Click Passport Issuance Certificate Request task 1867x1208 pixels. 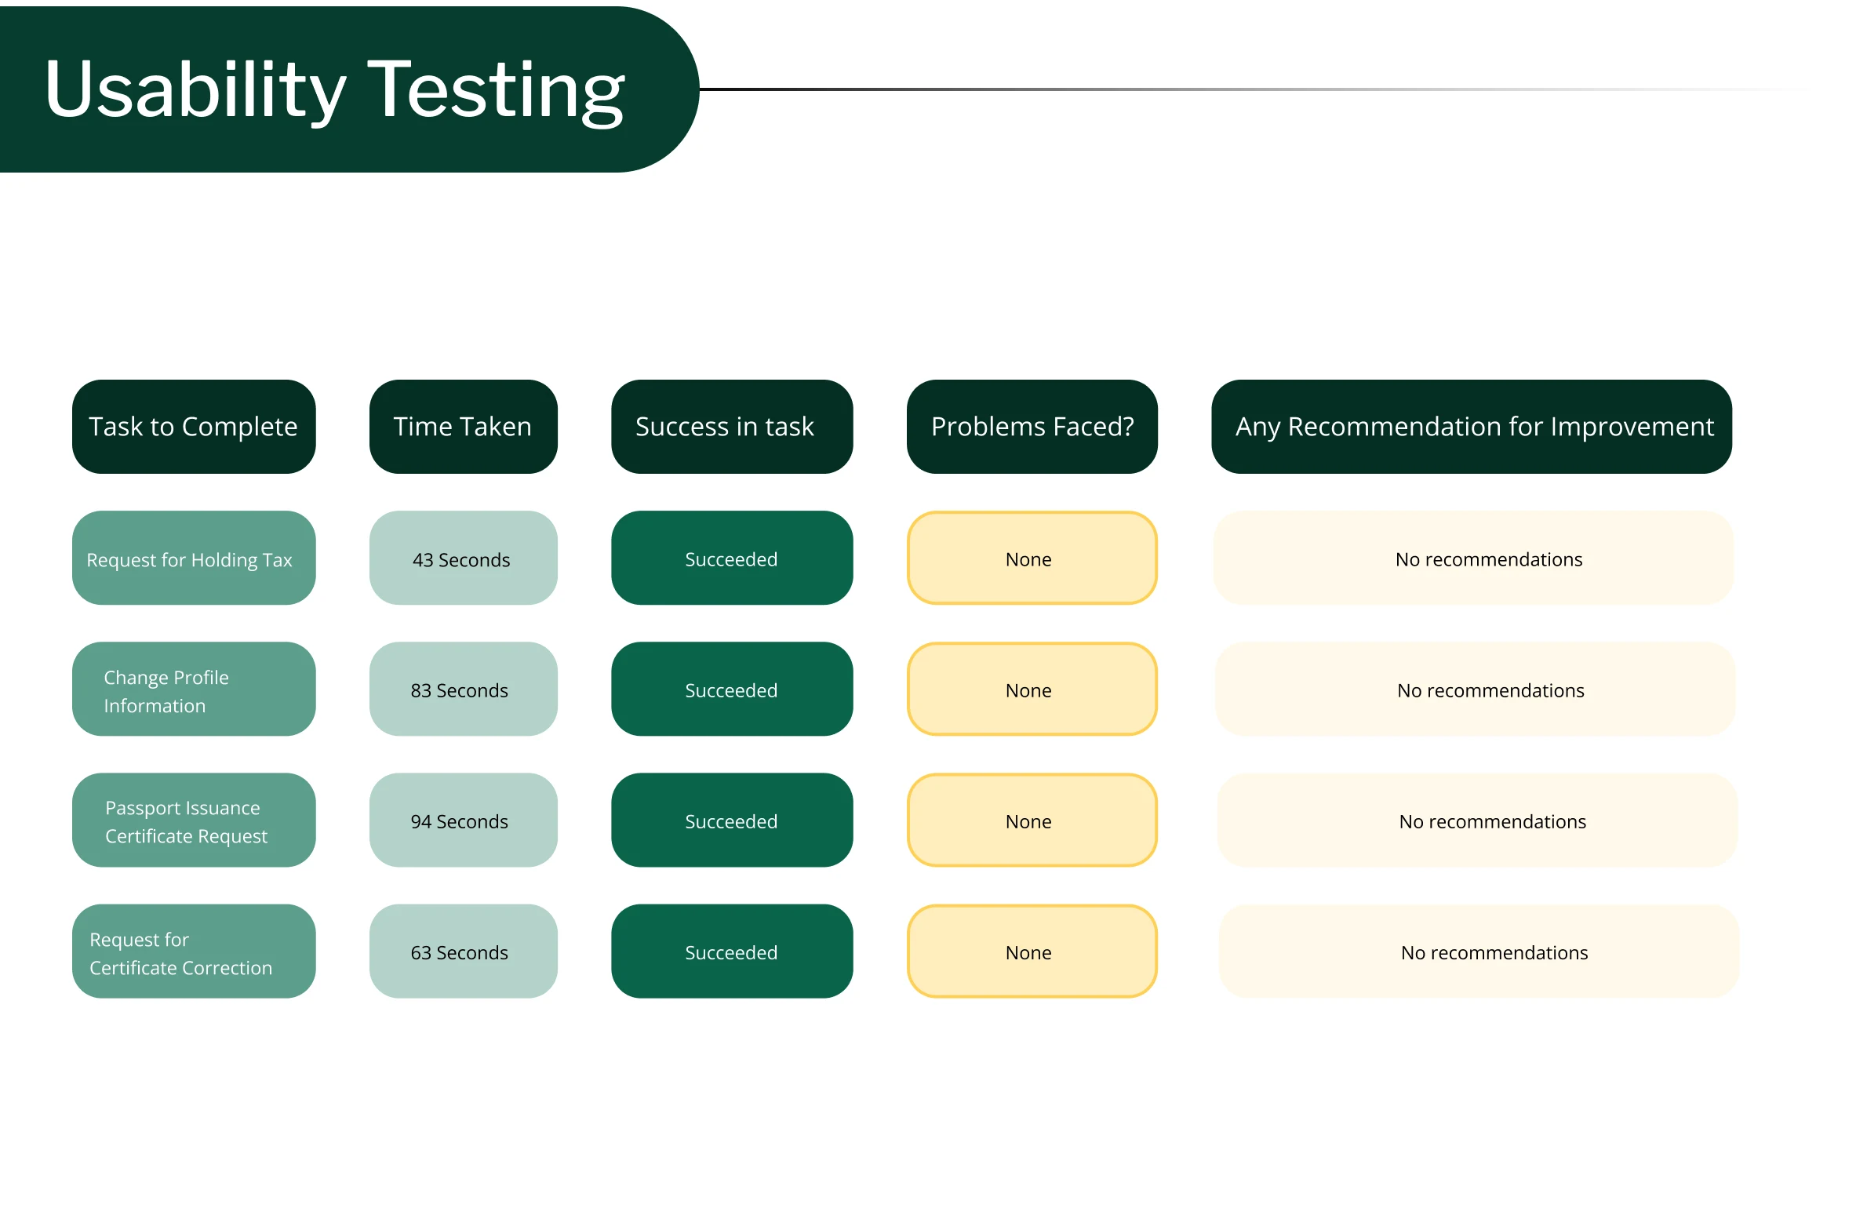click(194, 820)
